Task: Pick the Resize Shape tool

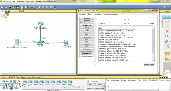Action: tap(167, 46)
